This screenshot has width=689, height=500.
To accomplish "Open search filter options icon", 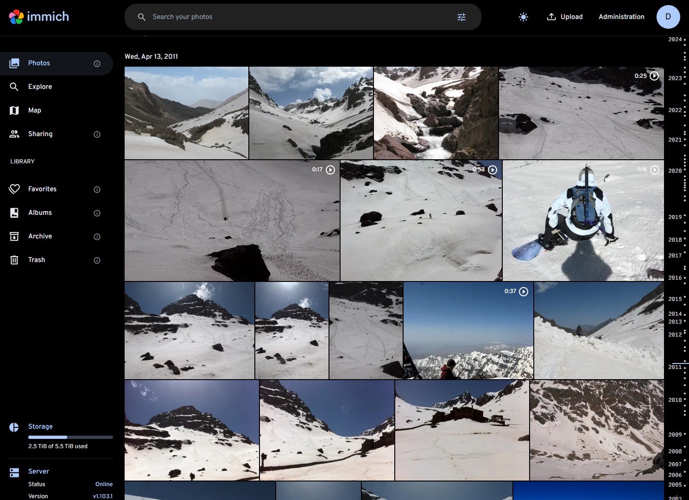I will [461, 17].
